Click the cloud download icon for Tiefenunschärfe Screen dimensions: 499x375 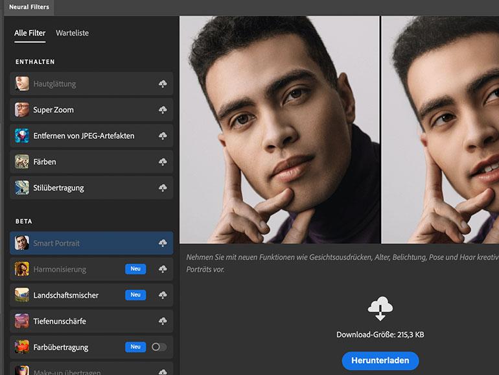tap(163, 321)
